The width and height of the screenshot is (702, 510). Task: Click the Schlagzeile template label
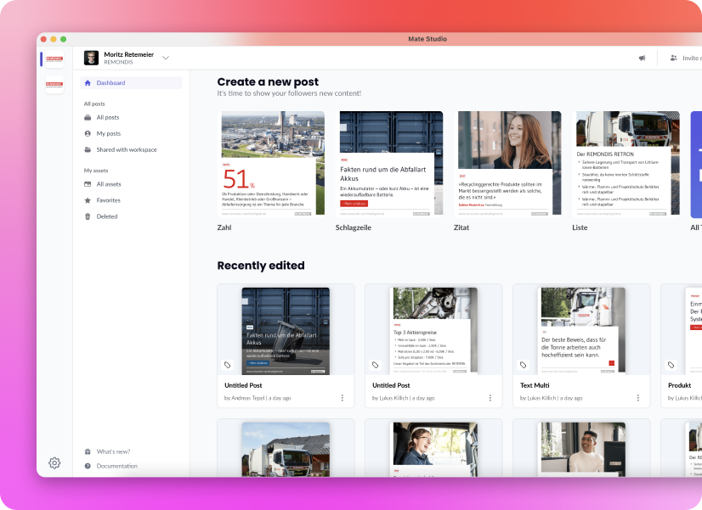354,227
